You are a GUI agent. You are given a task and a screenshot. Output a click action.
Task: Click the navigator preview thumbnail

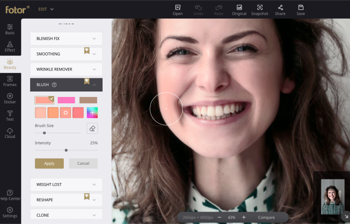333,197
